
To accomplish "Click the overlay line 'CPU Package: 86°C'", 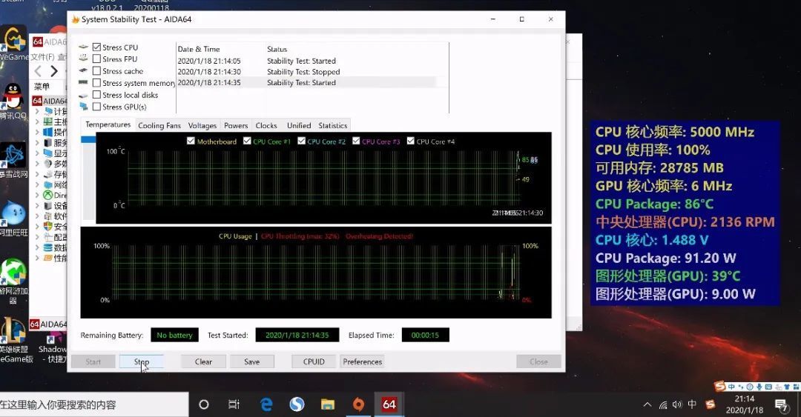I will (654, 204).
